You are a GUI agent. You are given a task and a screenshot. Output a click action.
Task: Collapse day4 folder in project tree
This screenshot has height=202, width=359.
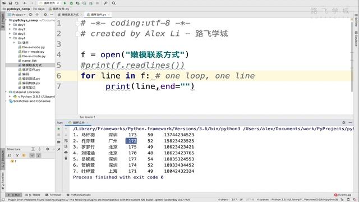point(10,38)
